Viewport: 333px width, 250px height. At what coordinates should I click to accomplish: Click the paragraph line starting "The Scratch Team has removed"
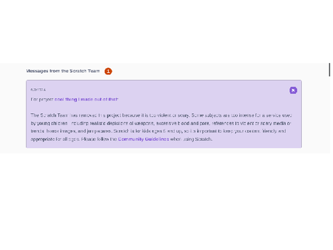pyautogui.click(x=161, y=115)
